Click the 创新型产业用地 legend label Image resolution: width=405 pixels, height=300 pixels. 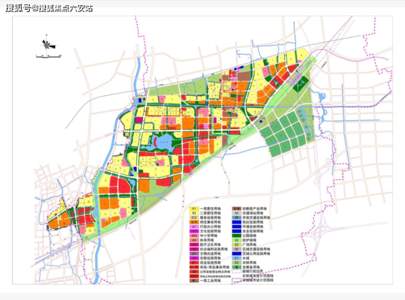tap(254, 209)
